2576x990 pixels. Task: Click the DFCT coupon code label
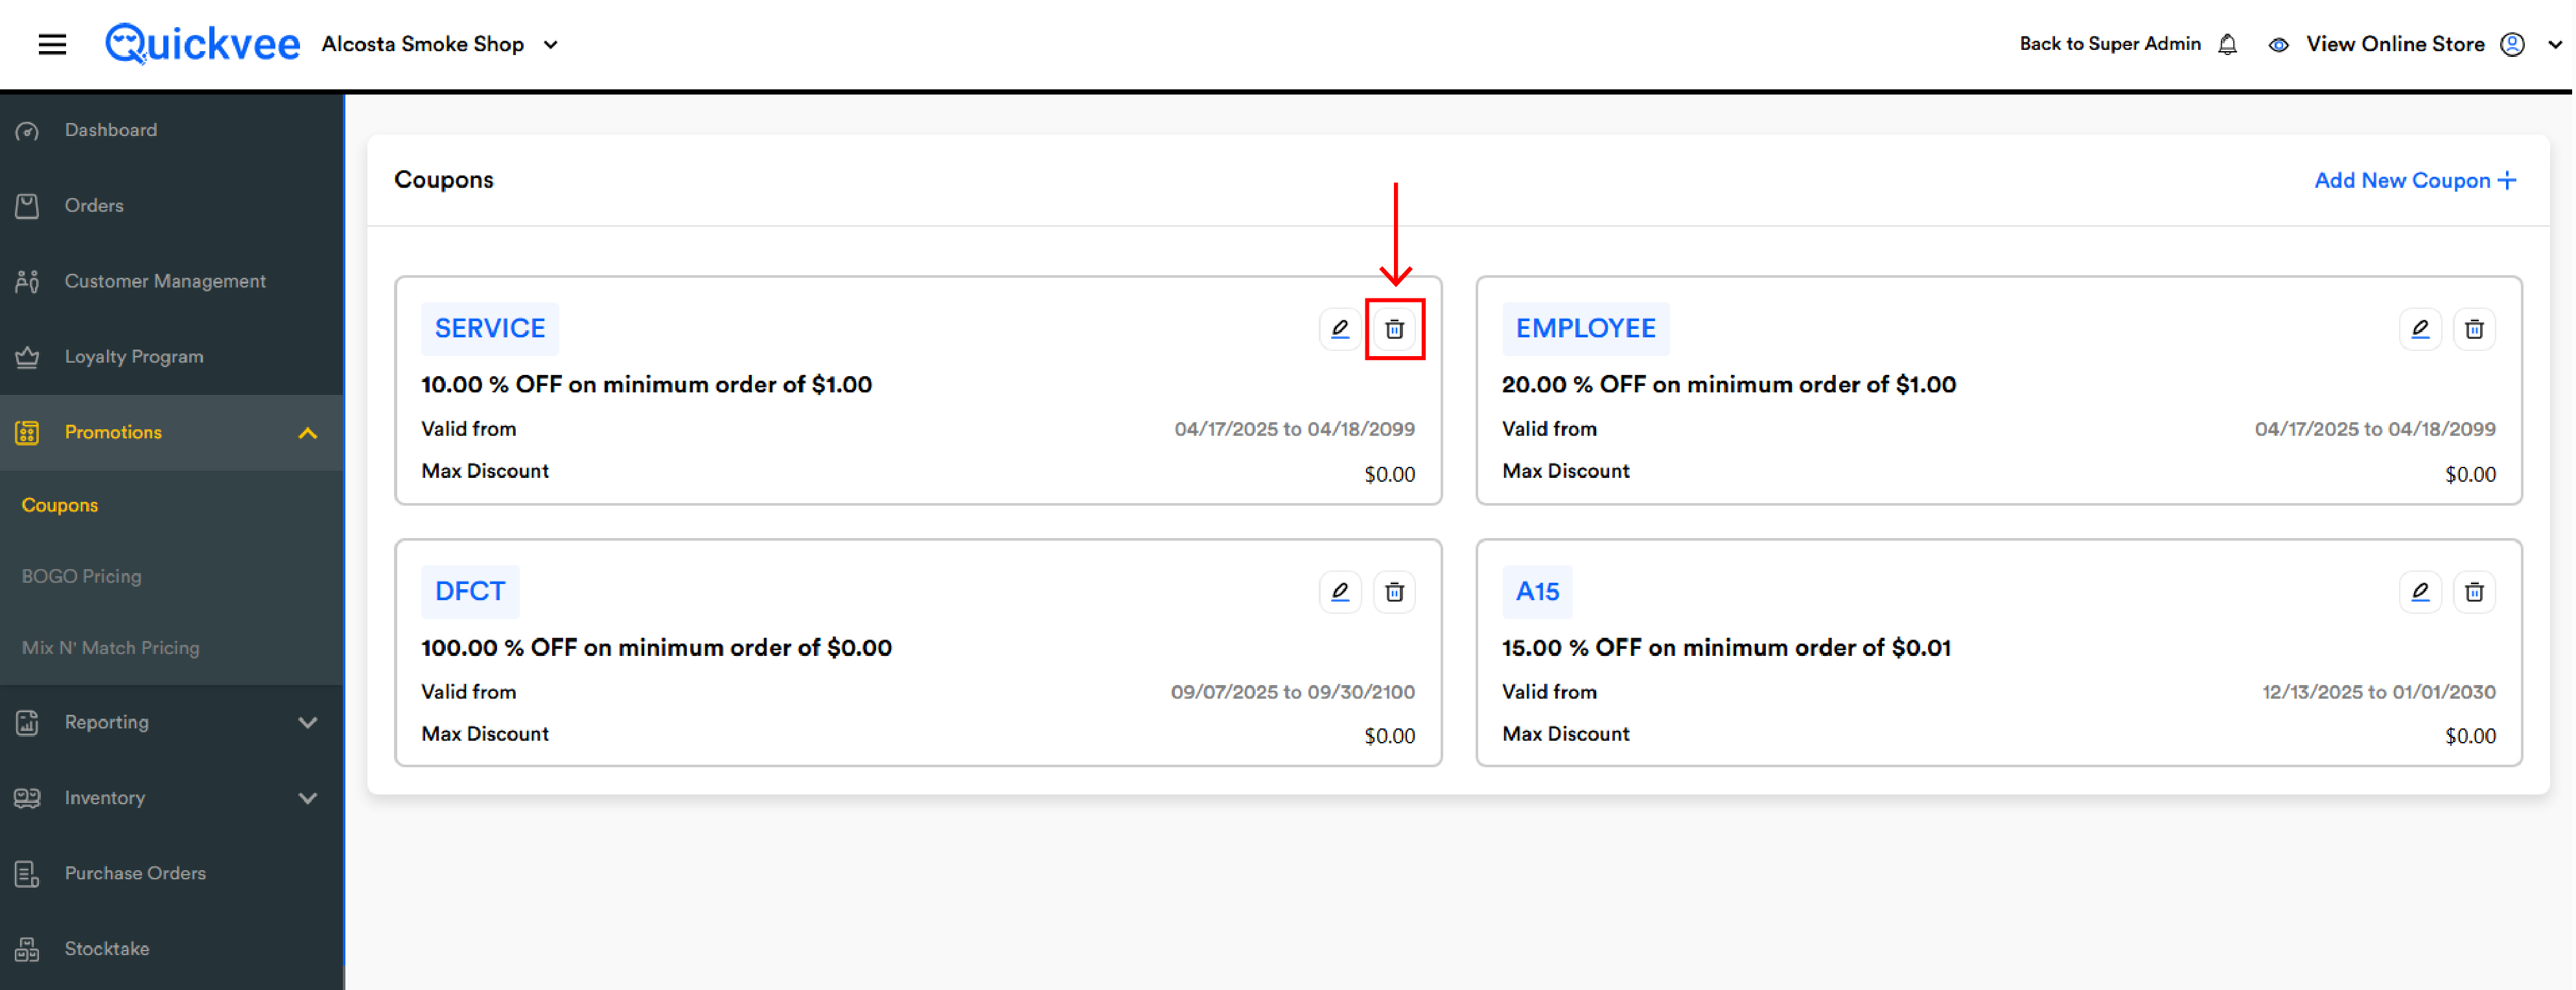point(470,591)
